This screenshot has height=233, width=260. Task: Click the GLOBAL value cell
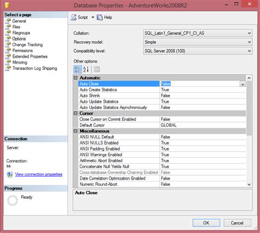pos(203,125)
